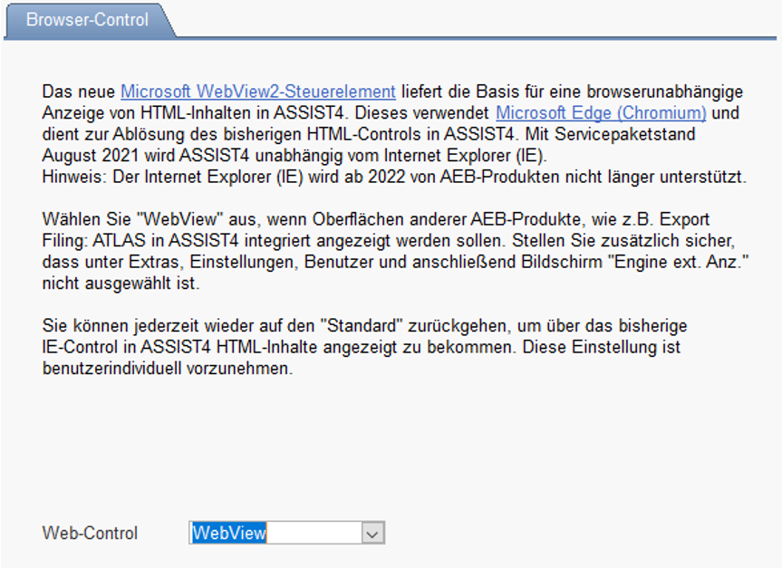Open the Microsoft WebView2-Steuerelement link
The image size is (782, 568).
(x=257, y=91)
